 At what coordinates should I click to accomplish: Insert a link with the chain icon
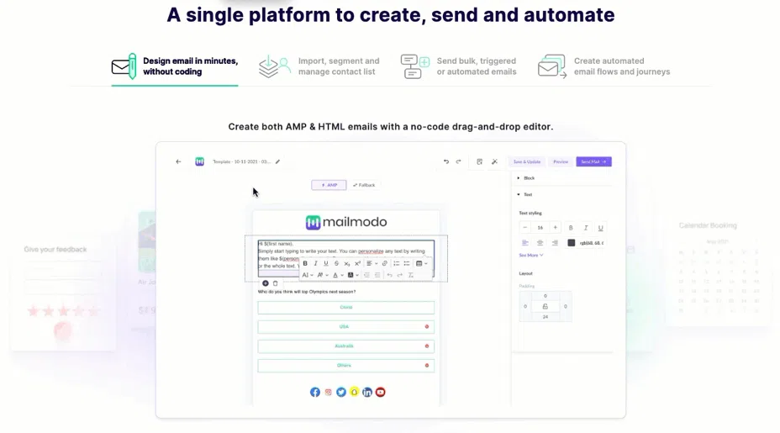coord(384,264)
